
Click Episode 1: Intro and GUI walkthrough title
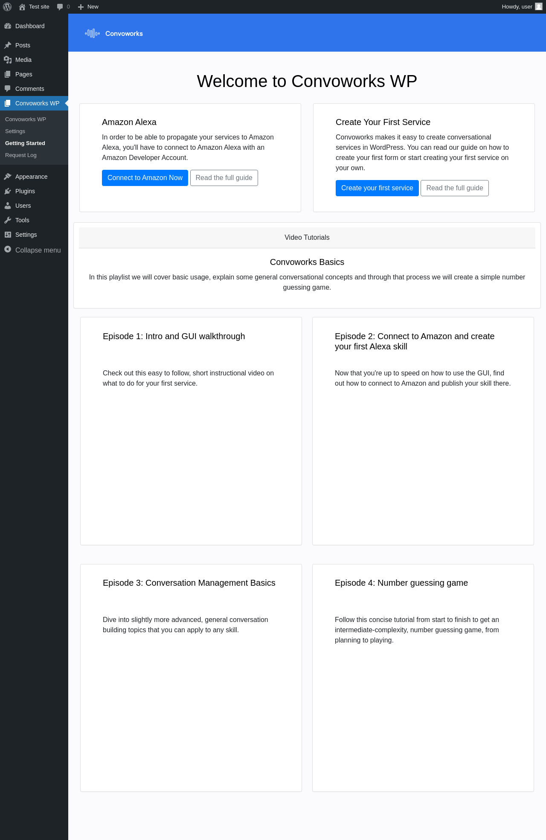174,336
